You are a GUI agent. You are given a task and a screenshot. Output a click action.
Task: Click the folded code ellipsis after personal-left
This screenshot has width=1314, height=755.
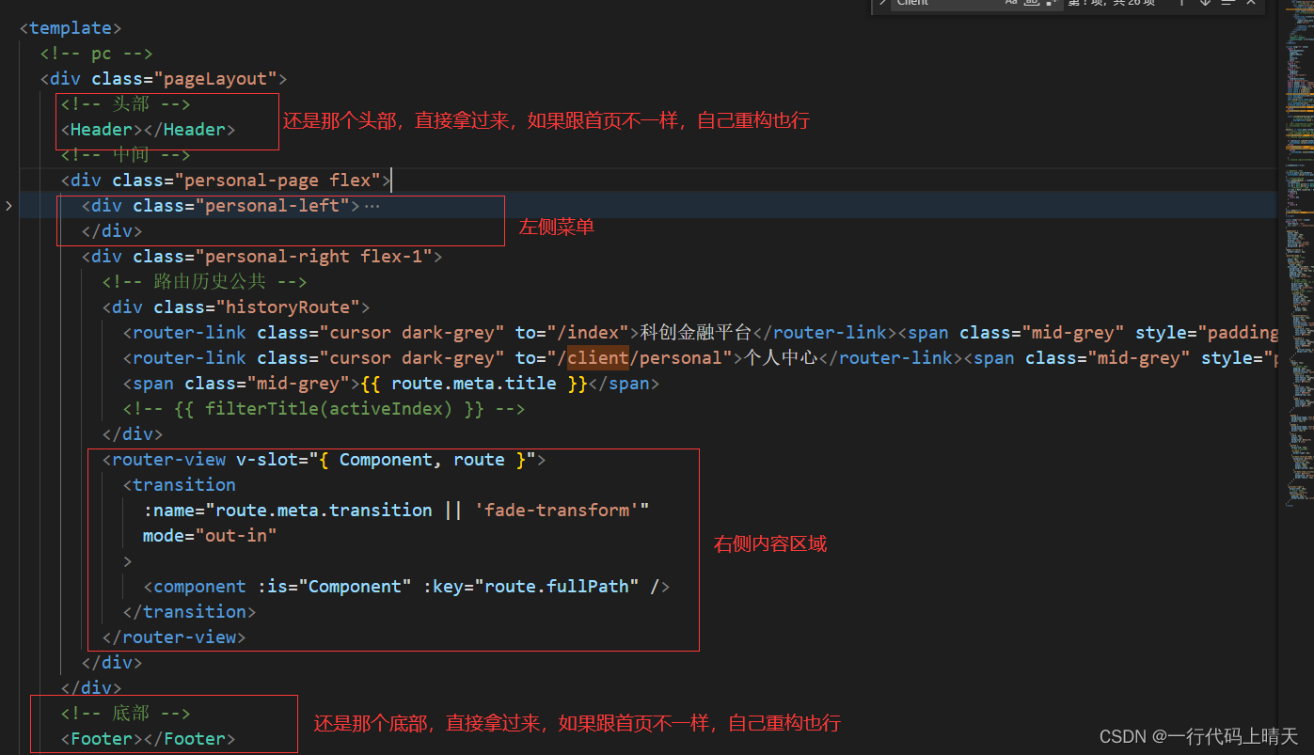click(x=372, y=206)
